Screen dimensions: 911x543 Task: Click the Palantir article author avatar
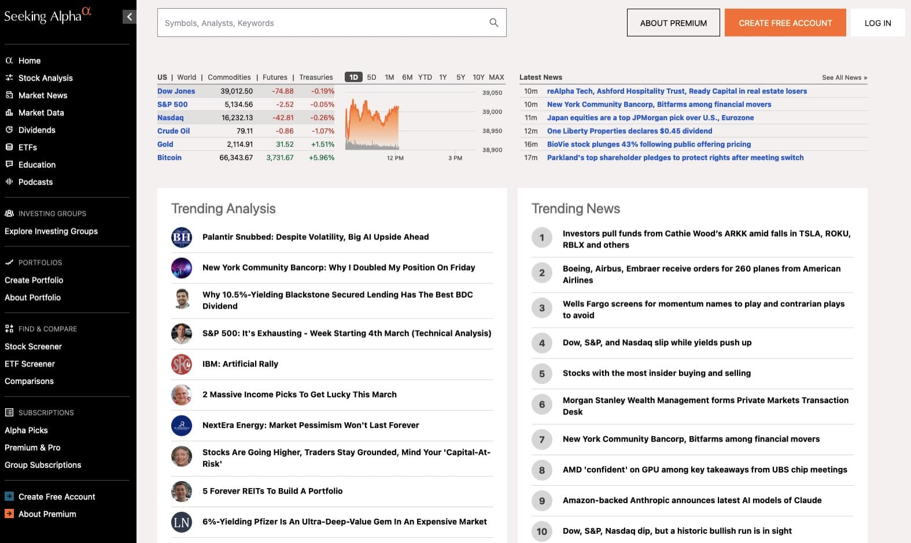182,237
